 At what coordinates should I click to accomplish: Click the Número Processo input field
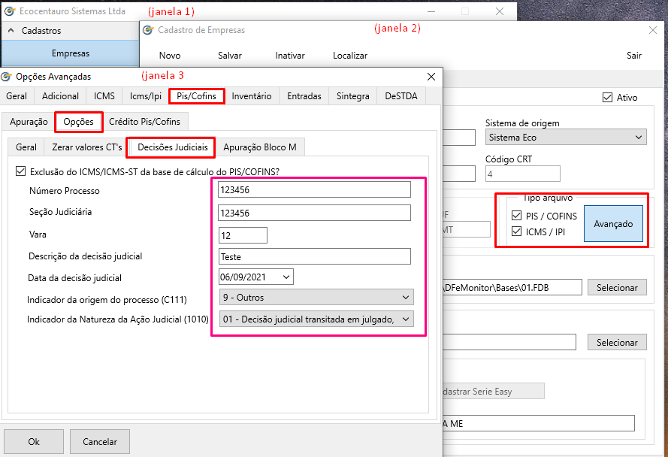click(314, 190)
